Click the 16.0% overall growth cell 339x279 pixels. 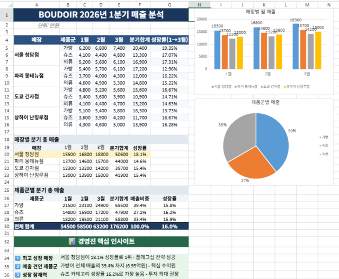pos(169,226)
